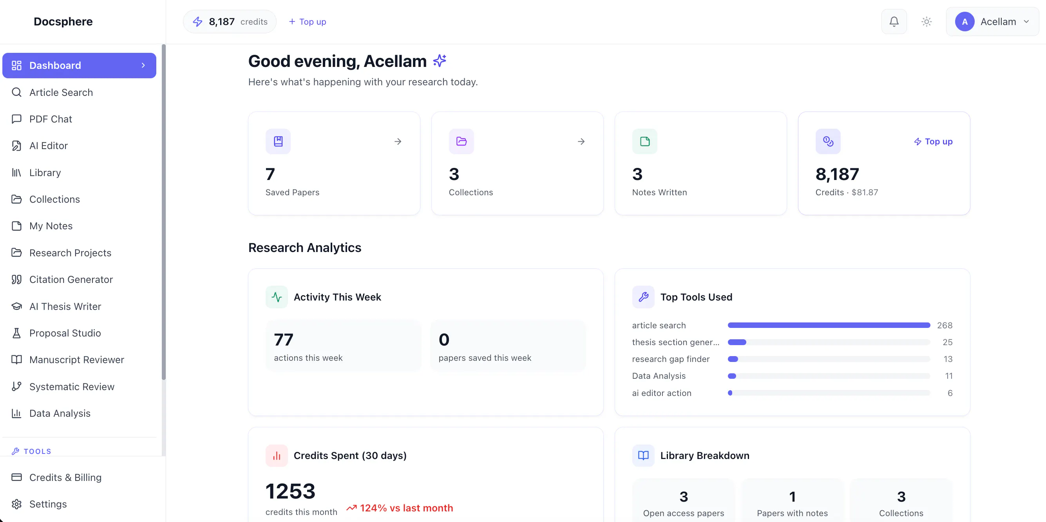This screenshot has height=522, width=1046.
Task: Click the Collections folder icon in sidebar
Action: [x=16, y=199]
